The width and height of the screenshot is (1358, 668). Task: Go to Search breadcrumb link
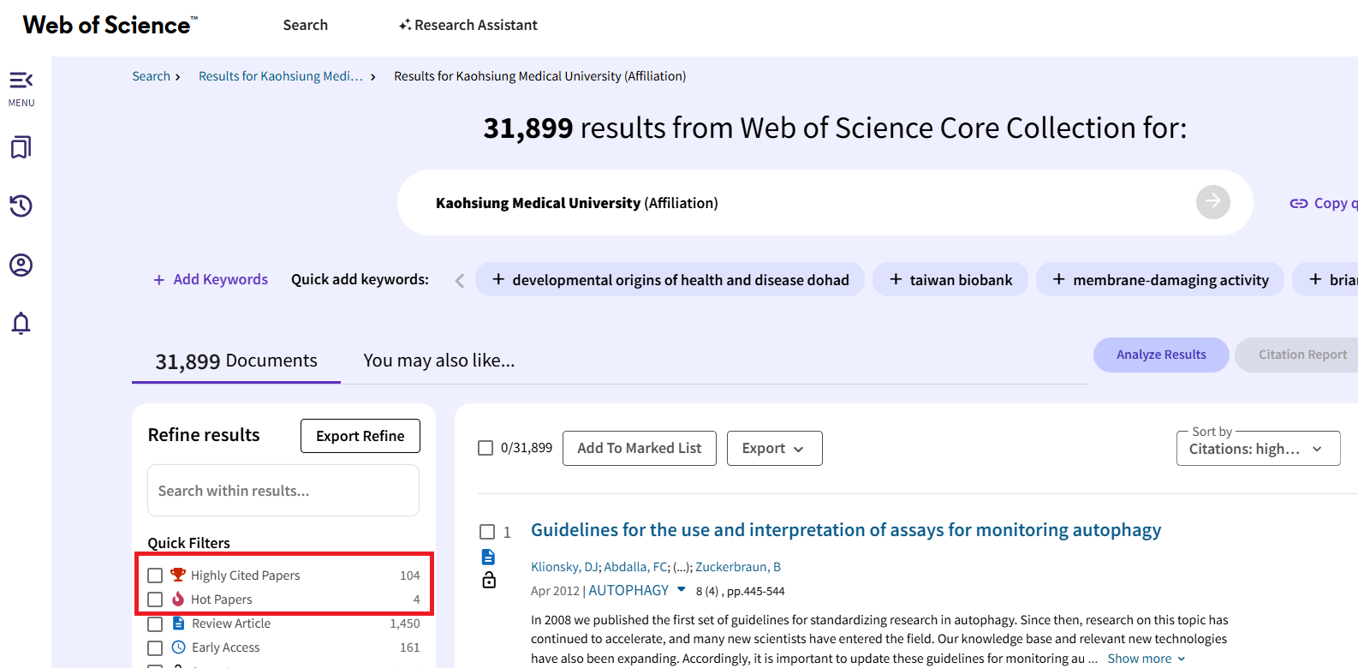click(152, 76)
